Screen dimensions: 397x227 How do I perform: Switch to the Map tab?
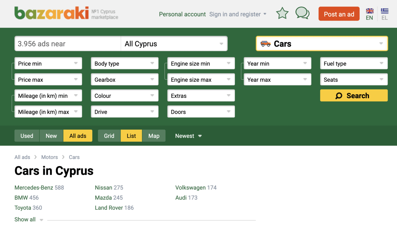(154, 135)
